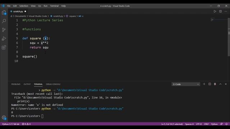Open the Run and Debug view

[x=4, y=38]
